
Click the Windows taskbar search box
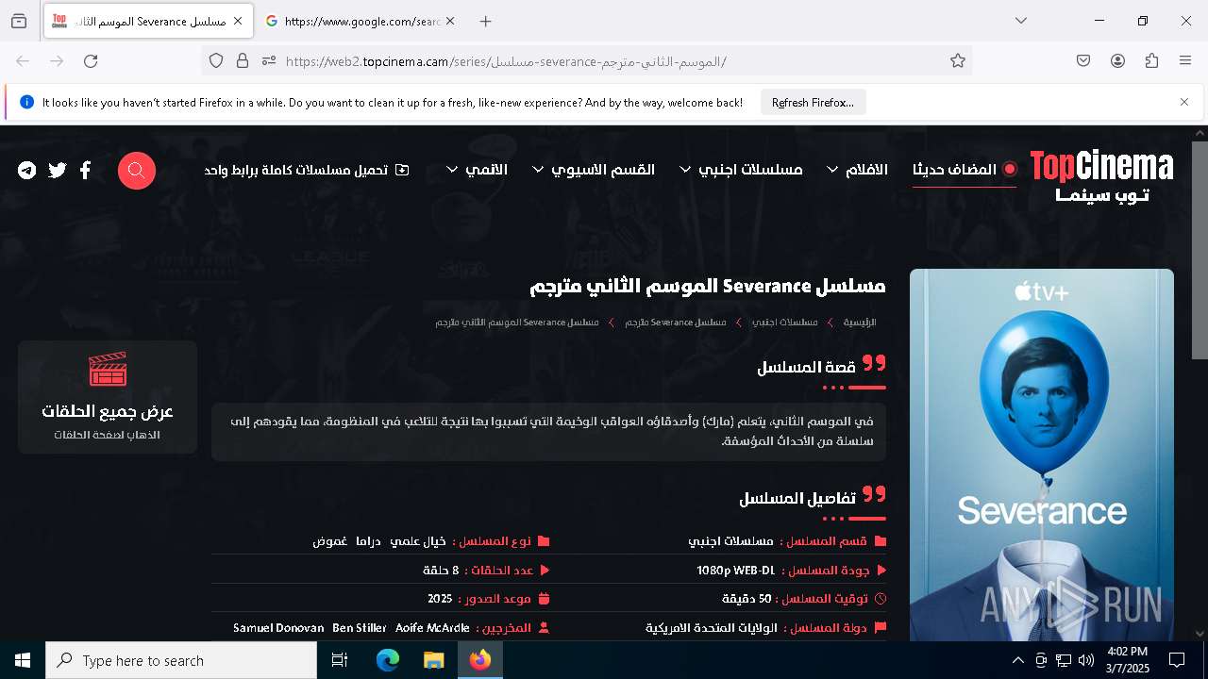click(181, 661)
